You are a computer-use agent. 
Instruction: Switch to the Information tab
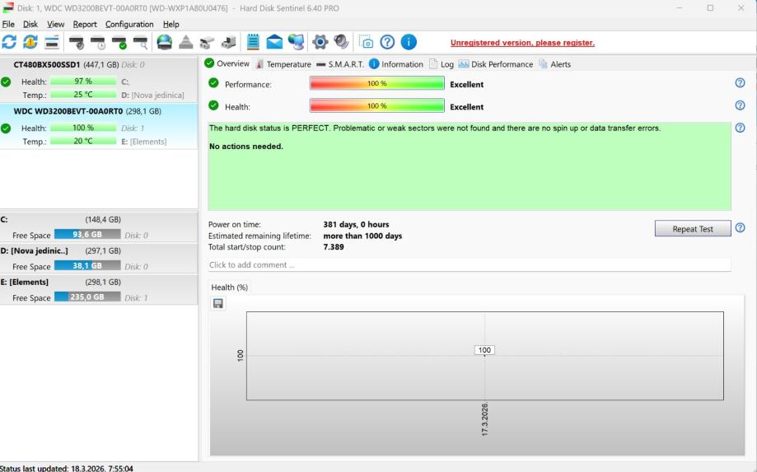396,64
